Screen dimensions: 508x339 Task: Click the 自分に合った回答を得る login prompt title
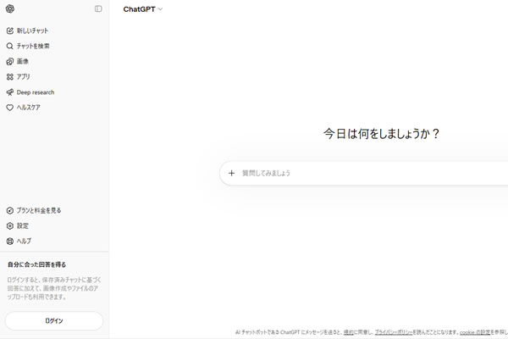point(36,264)
